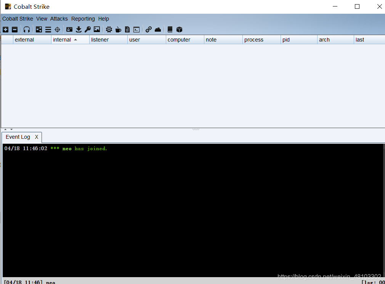This screenshot has width=385, height=284.
Task: Click the Disconnect from team server minus icon
Action: (x=15, y=30)
